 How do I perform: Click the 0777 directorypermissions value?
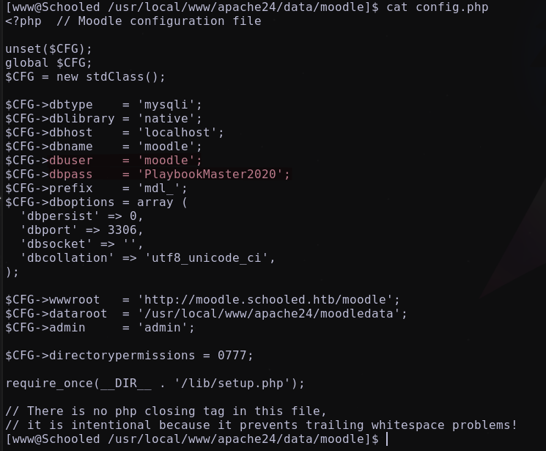232,356
